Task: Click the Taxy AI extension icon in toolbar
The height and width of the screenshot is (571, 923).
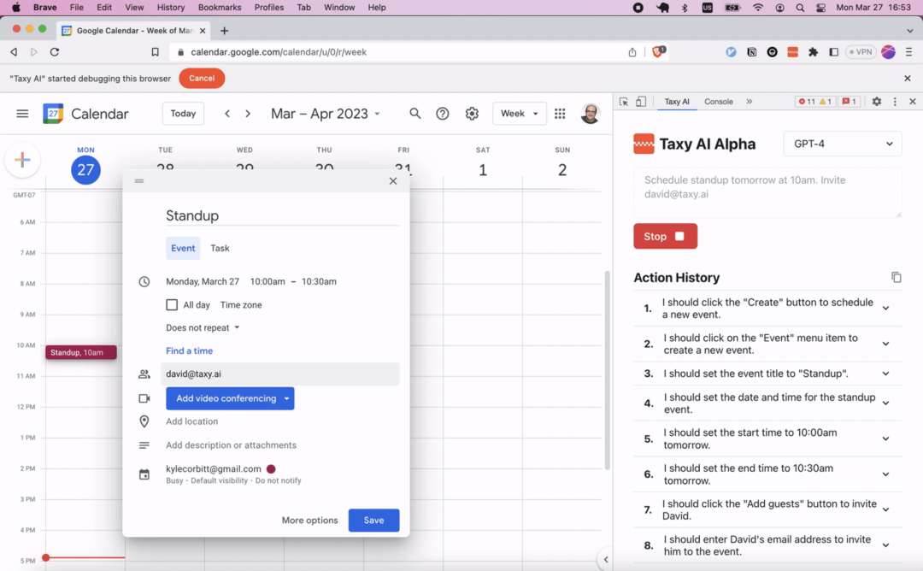Action: point(793,52)
